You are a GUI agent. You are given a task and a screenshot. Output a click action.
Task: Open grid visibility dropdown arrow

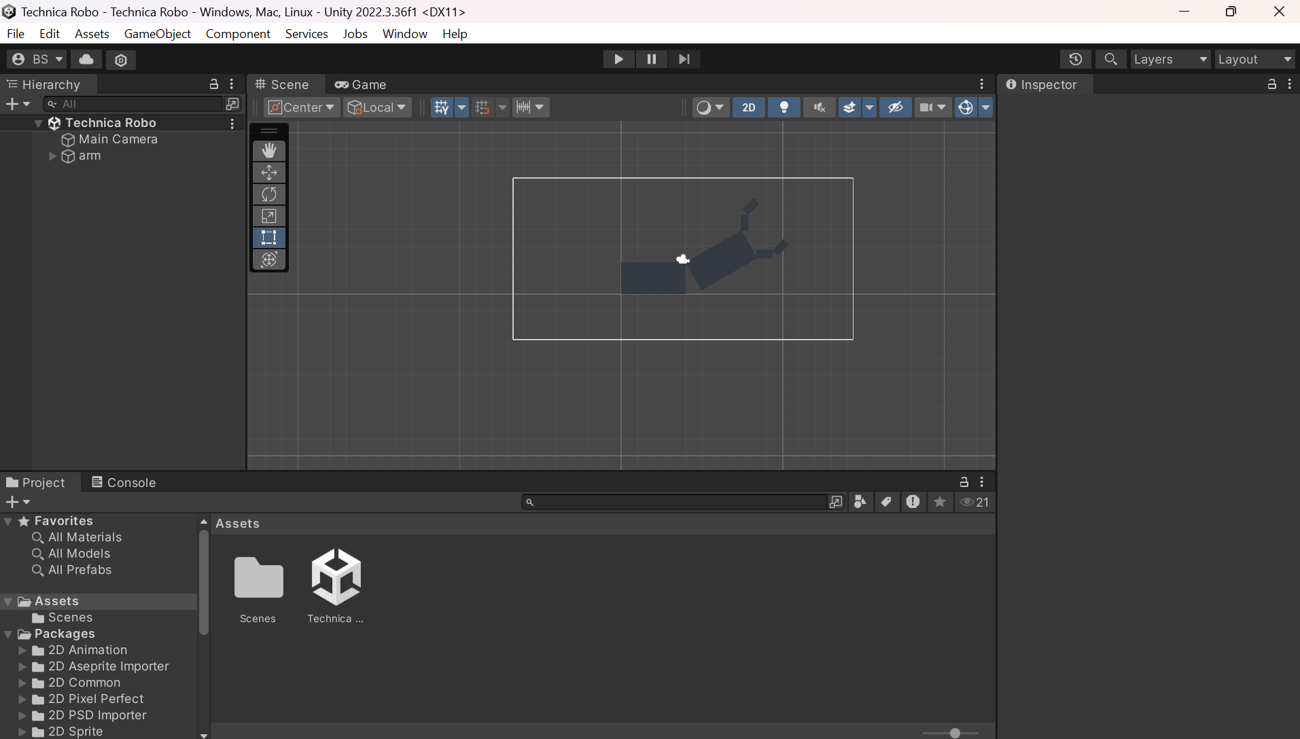click(461, 107)
